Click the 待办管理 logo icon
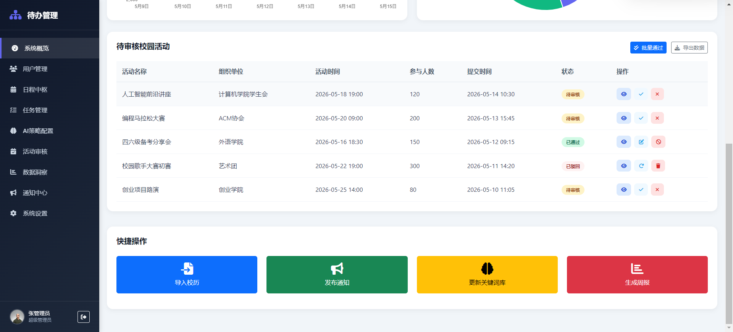 (x=15, y=15)
